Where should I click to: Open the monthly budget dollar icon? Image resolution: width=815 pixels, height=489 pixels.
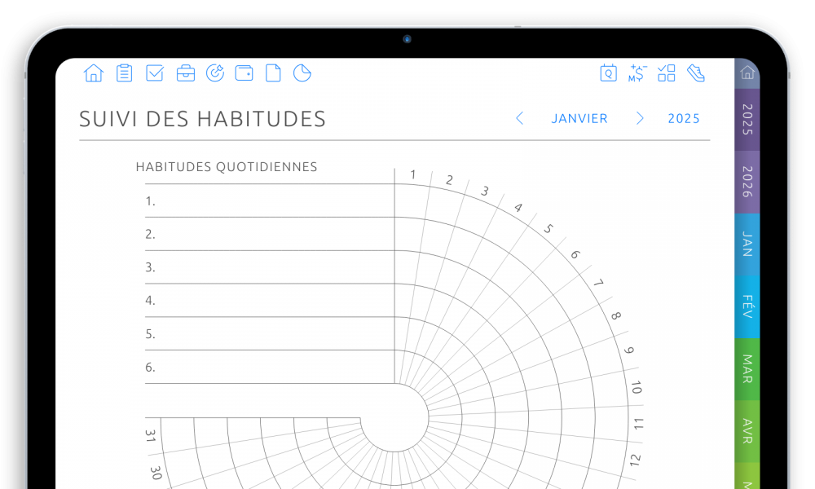point(637,73)
